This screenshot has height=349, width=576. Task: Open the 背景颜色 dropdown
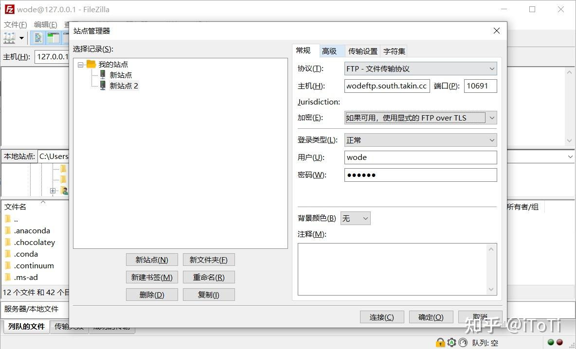tap(356, 218)
